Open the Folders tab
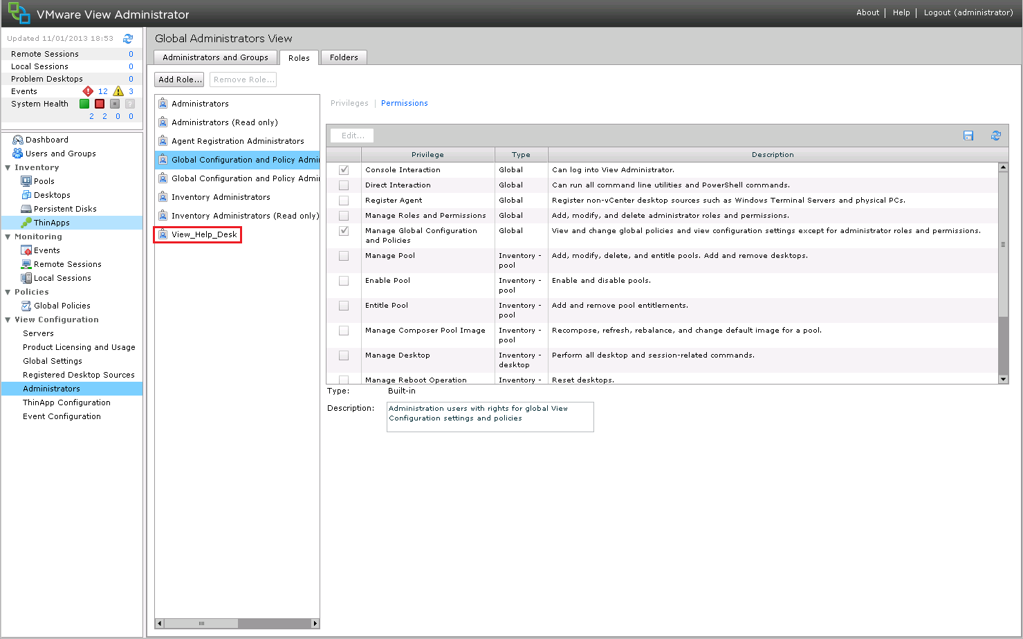1023x639 pixels. click(x=344, y=57)
